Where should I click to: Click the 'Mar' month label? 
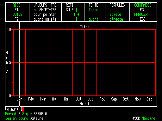pyautogui.click(x=43, y=99)
